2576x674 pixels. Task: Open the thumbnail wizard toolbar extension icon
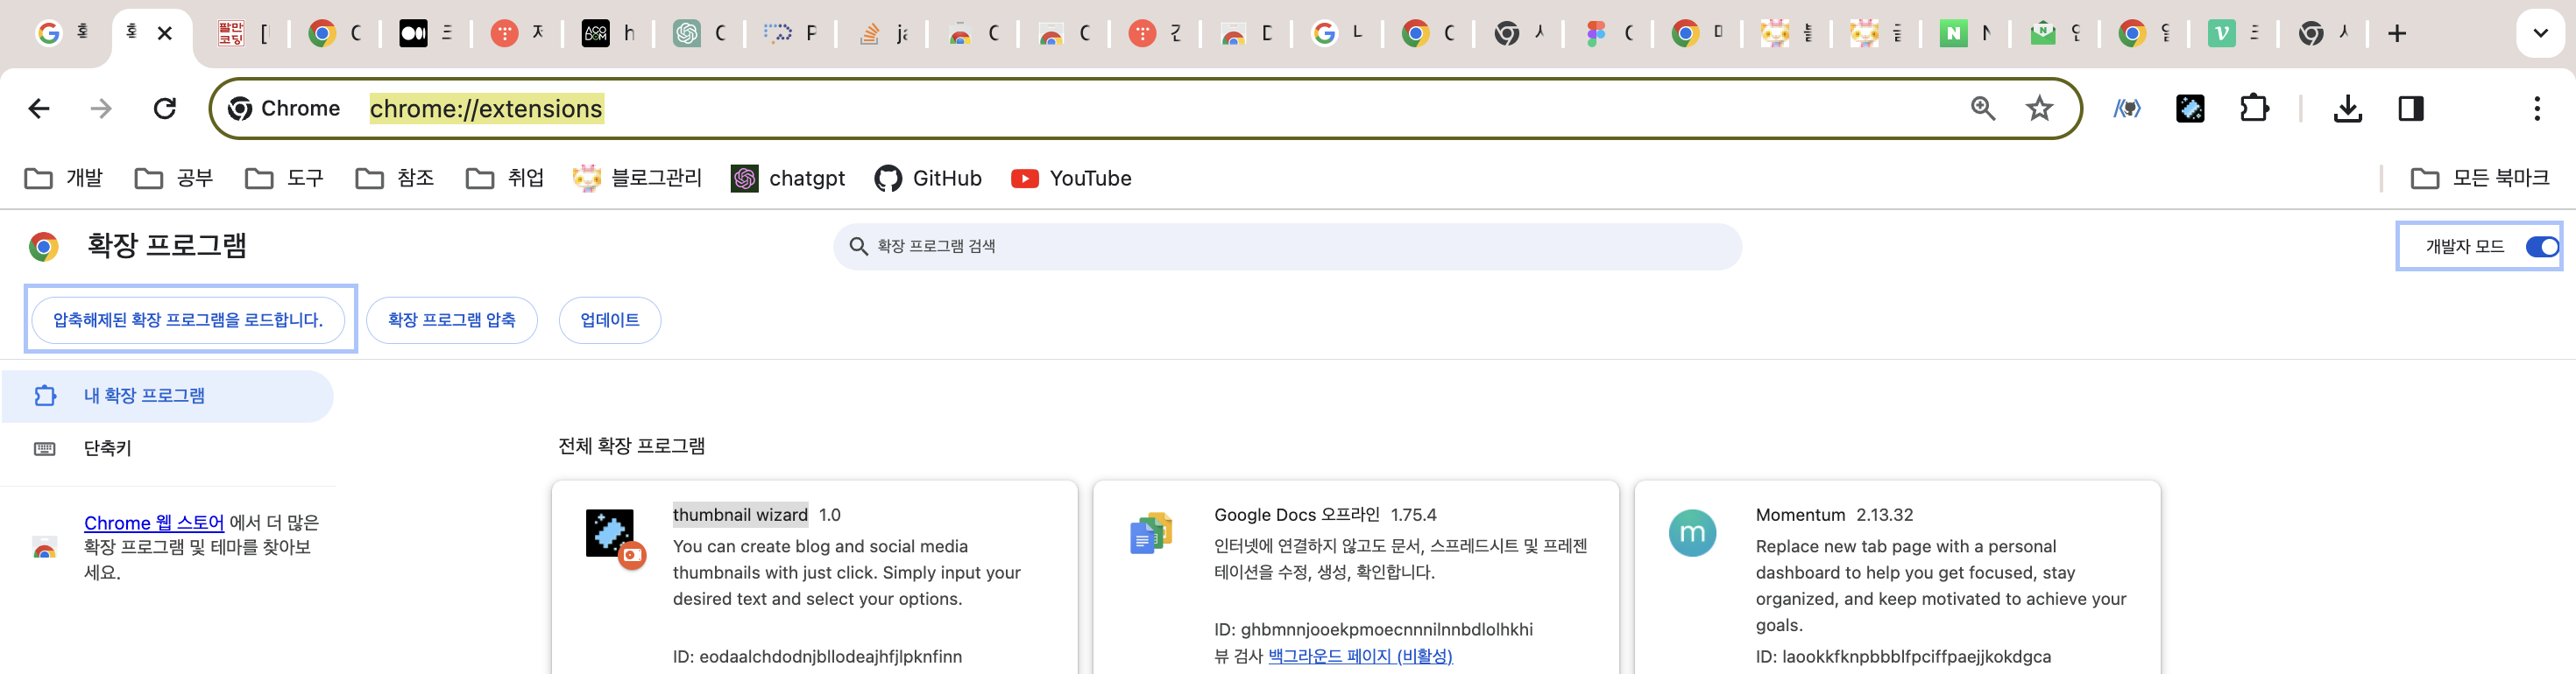tap(2190, 109)
